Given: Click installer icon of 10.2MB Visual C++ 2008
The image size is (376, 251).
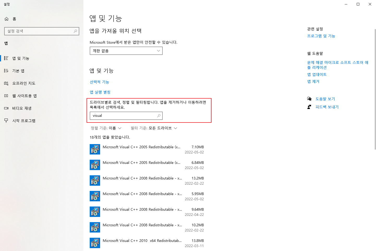Looking at the screenshot, I should click(95, 227).
